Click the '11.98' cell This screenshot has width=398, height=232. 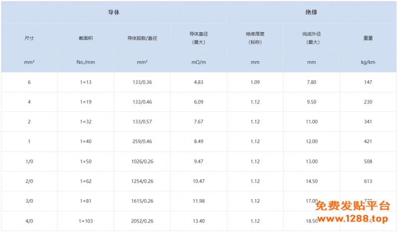pos(199,201)
